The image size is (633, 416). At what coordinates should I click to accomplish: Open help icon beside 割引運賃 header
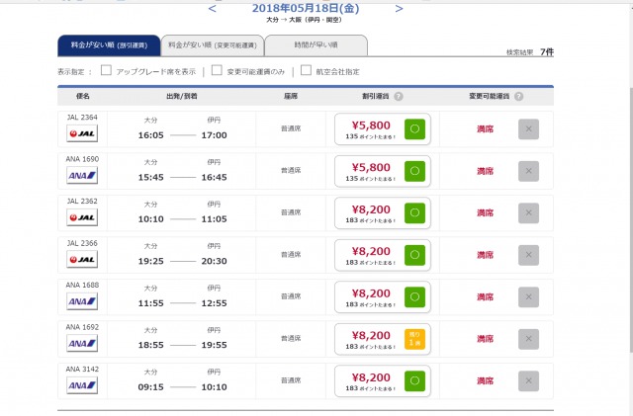tap(399, 97)
